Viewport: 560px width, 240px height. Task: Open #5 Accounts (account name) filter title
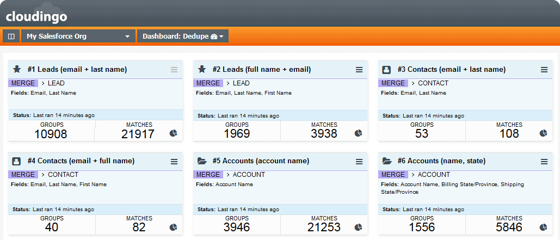[x=261, y=161]
